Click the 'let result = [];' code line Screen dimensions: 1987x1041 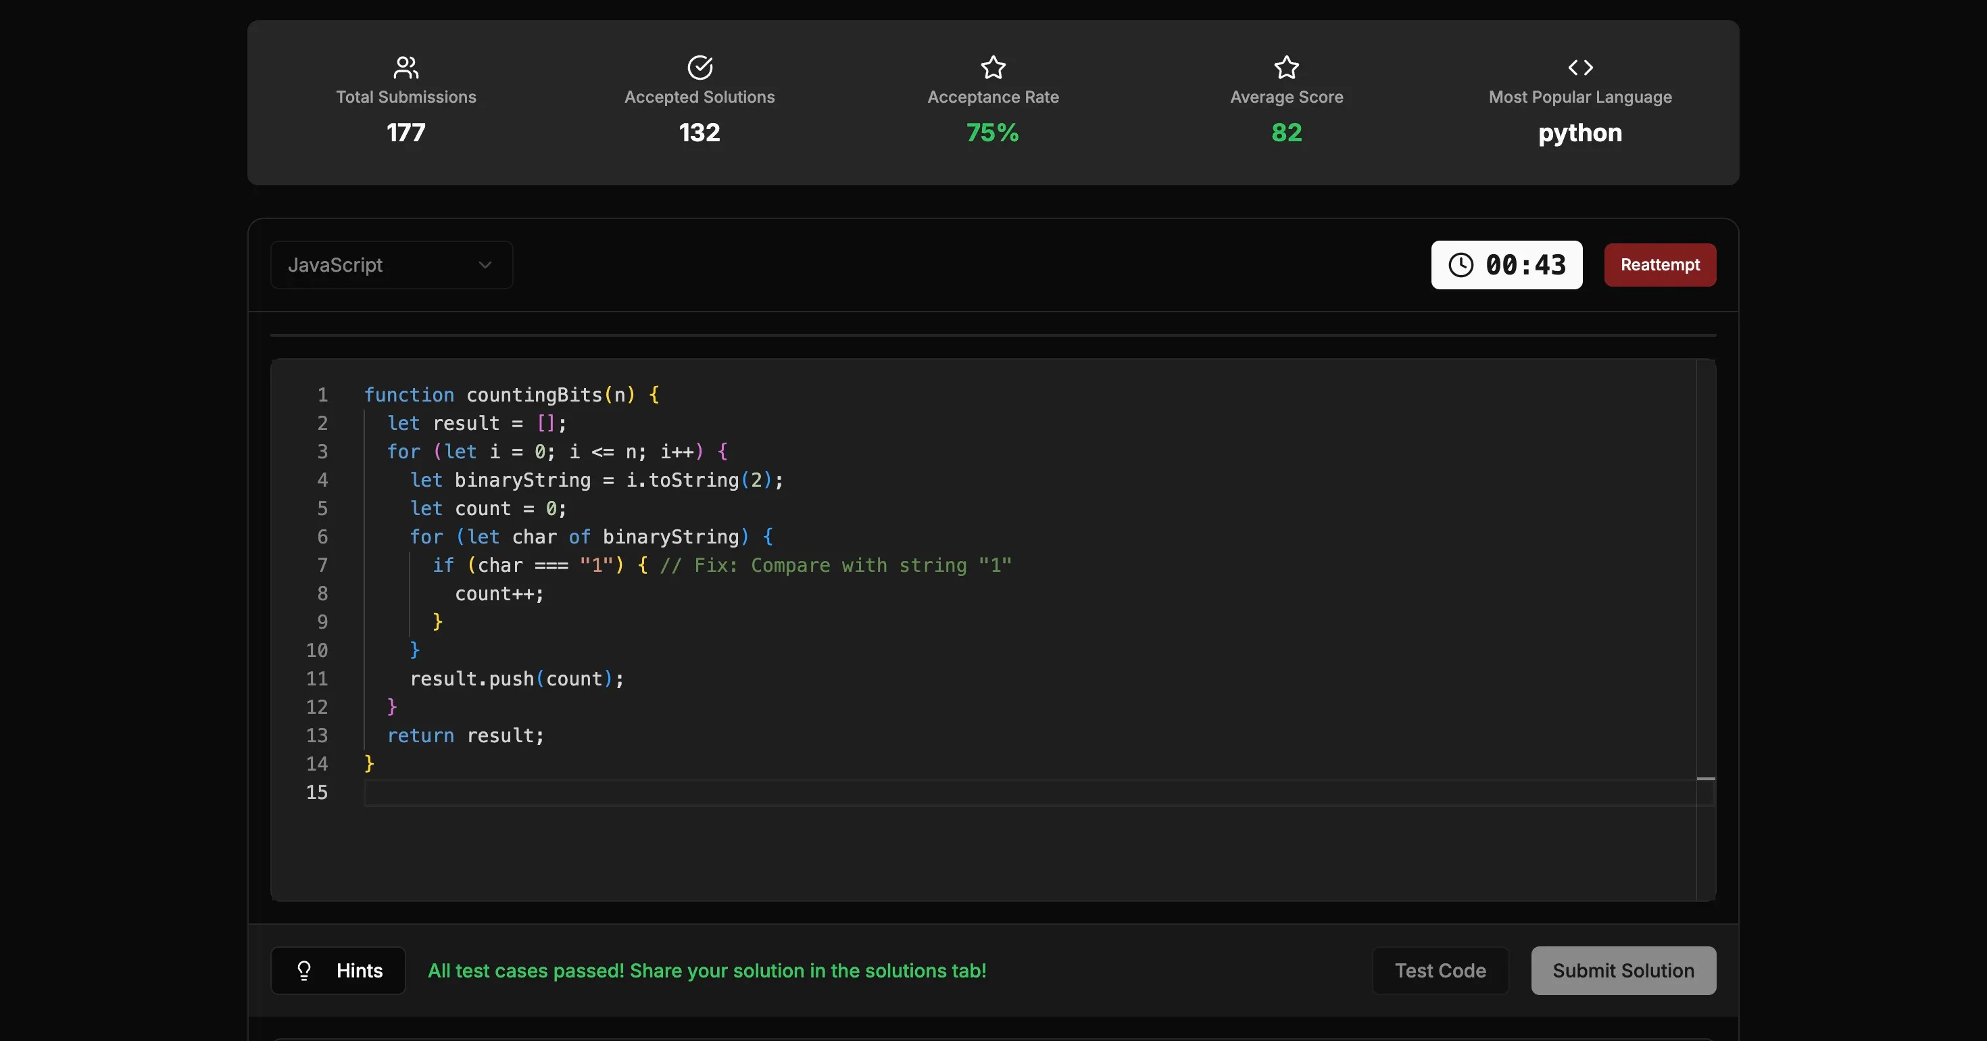click(x=476, y=424)
